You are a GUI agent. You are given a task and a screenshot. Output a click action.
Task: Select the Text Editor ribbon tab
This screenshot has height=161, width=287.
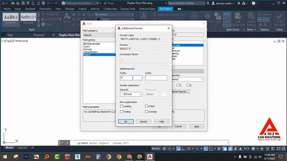pyautogui.click(x=165, y=9)
